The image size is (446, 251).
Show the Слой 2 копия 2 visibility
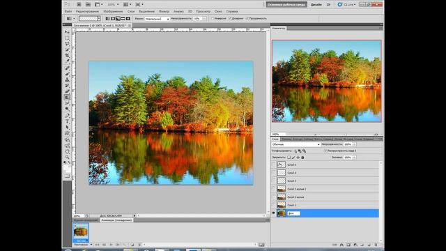pyautogui.click(x=274, y=189)
